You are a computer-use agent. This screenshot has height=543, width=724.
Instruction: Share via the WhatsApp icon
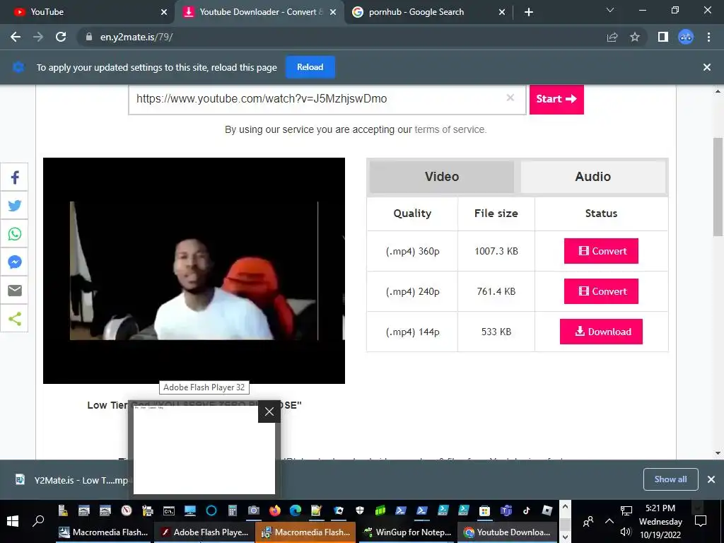pyautogui.click(x=14, y=233)
